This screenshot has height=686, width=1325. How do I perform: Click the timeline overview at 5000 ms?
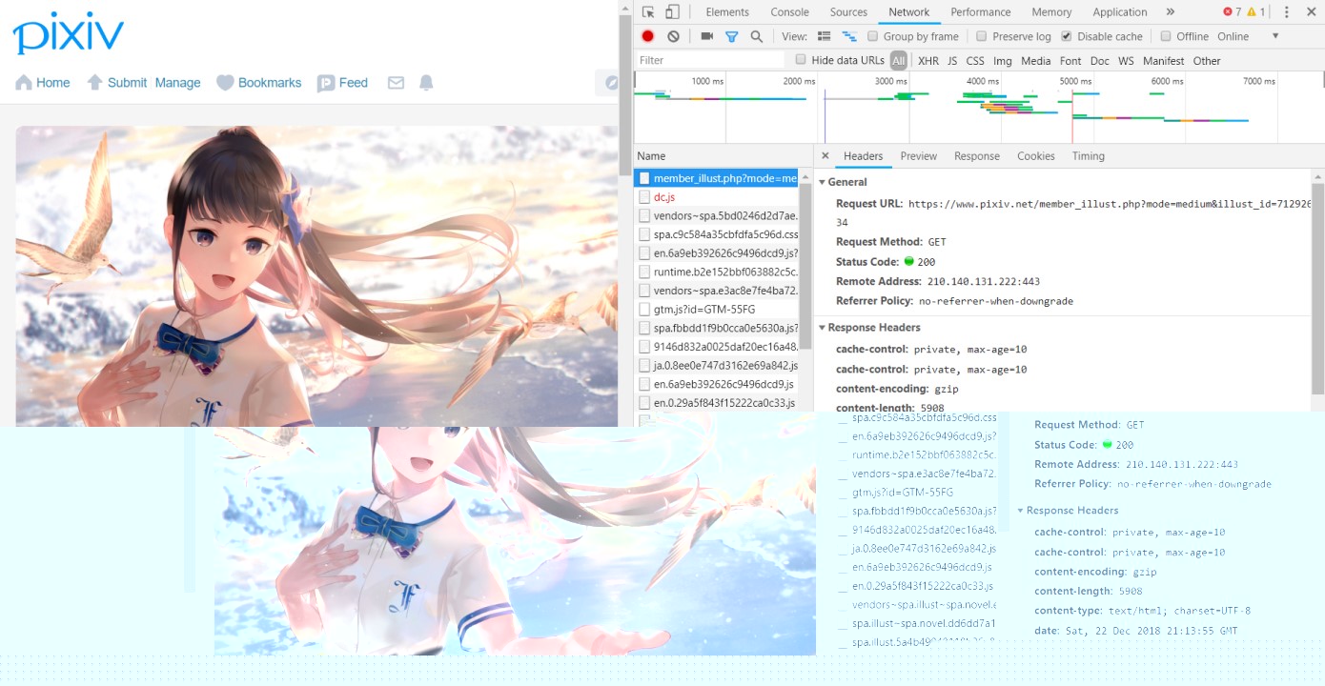[x=1075, y=82]
